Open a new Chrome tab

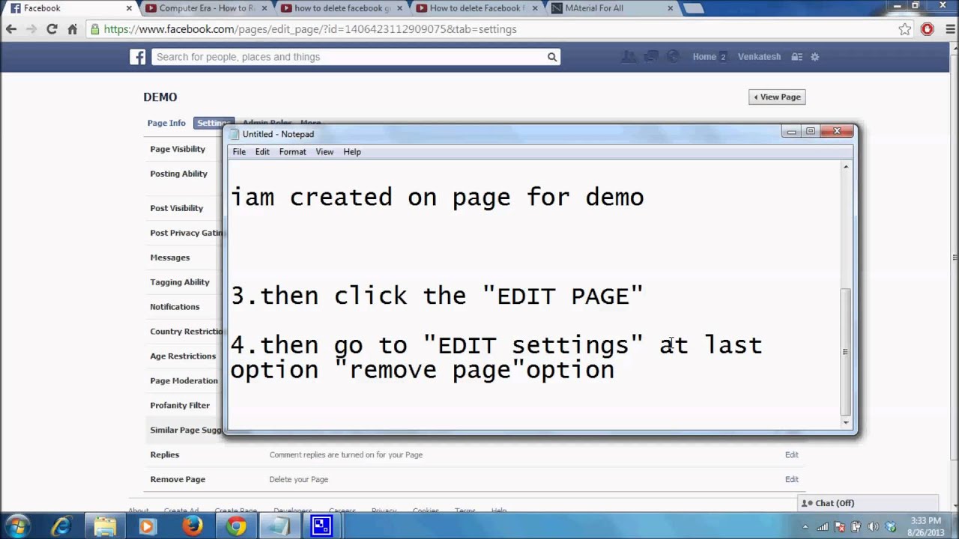coord(693,8)
